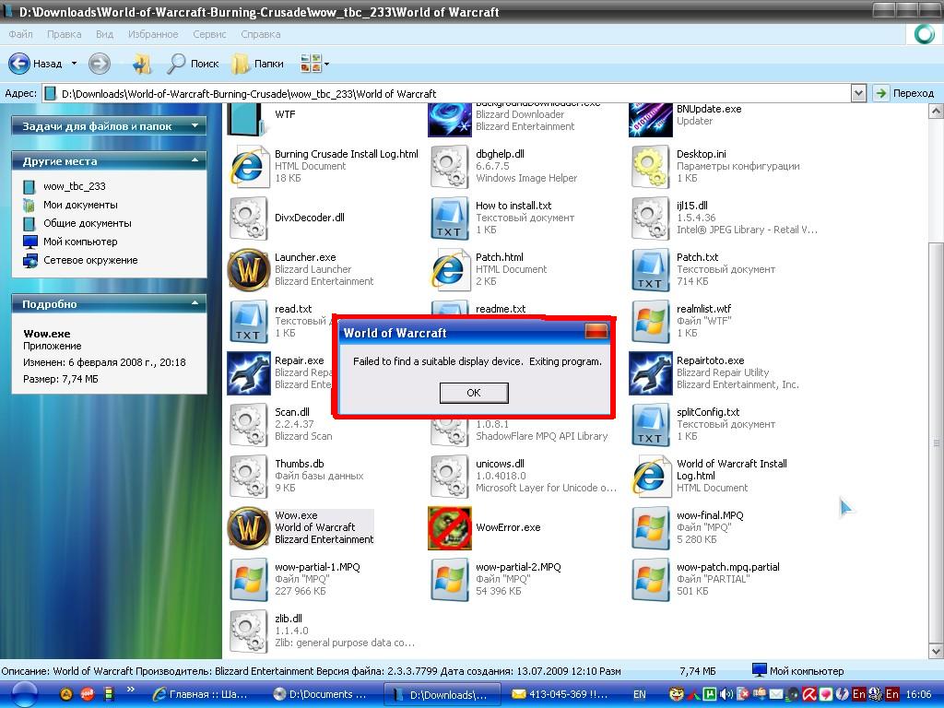Select World of Warcraft Install Log.html icon
The width and height of the screenshot is (944, 708).
pos(650,477)
